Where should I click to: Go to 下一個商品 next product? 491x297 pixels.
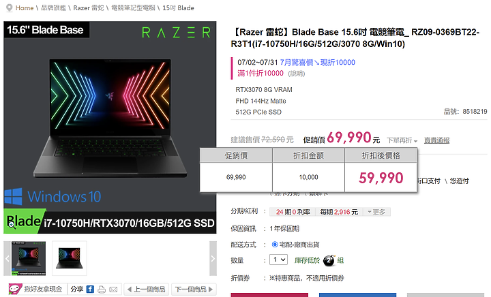click(x=194, y=290)
